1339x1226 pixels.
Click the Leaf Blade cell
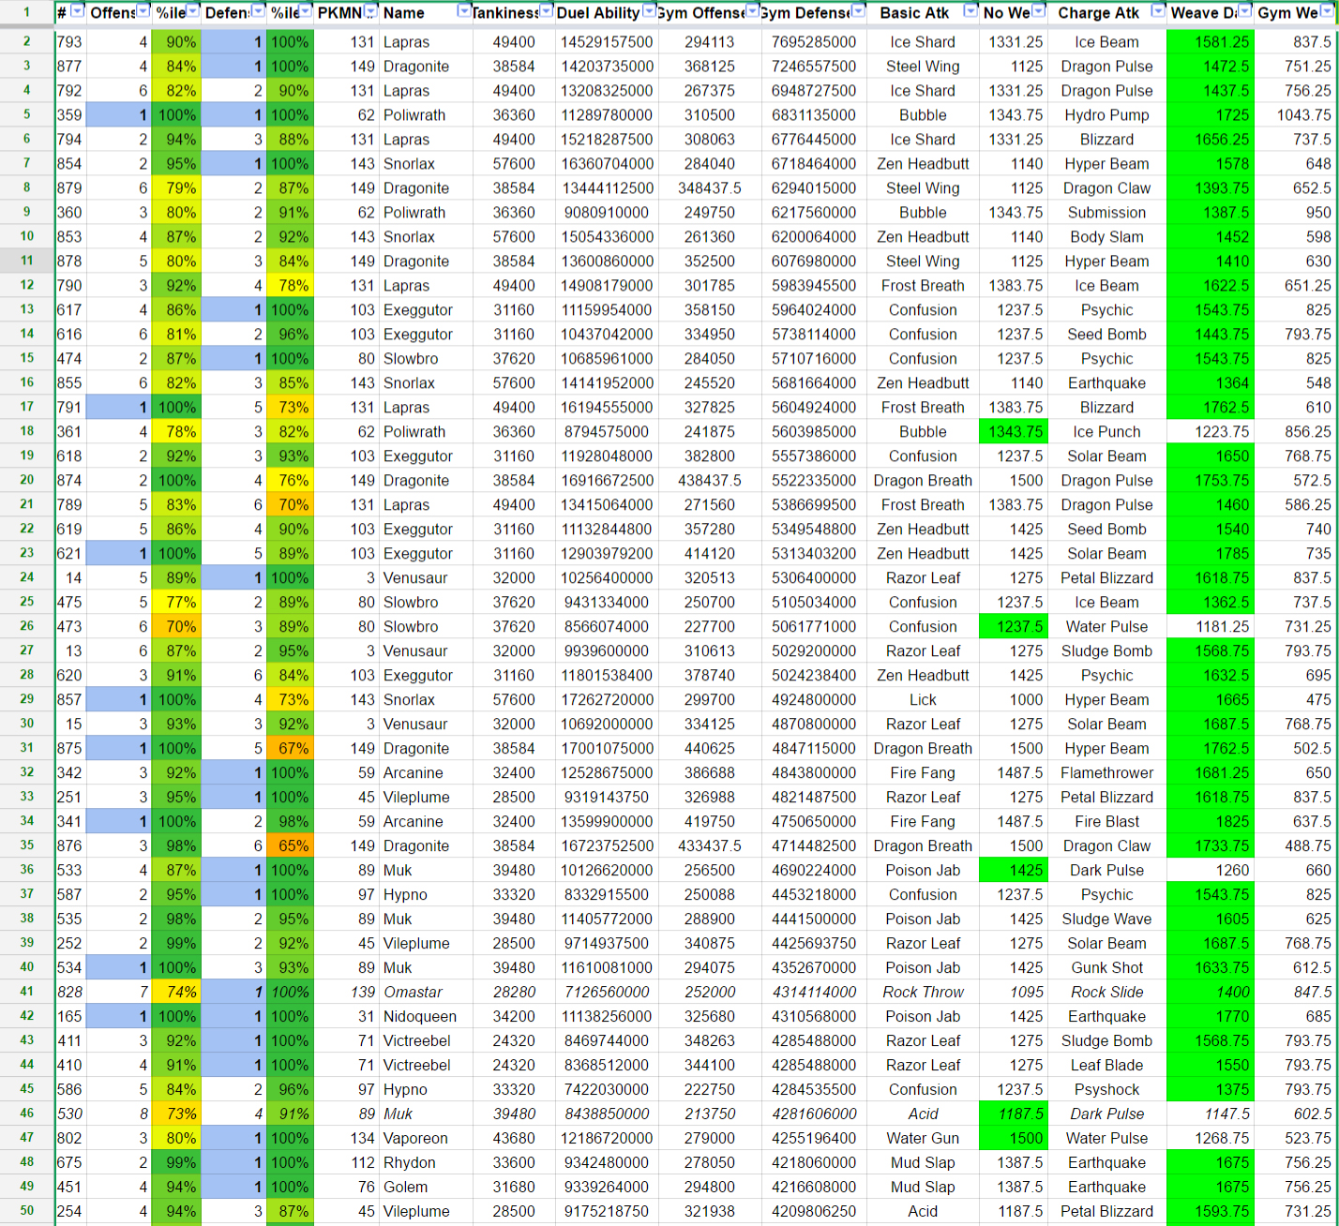1106,1066
